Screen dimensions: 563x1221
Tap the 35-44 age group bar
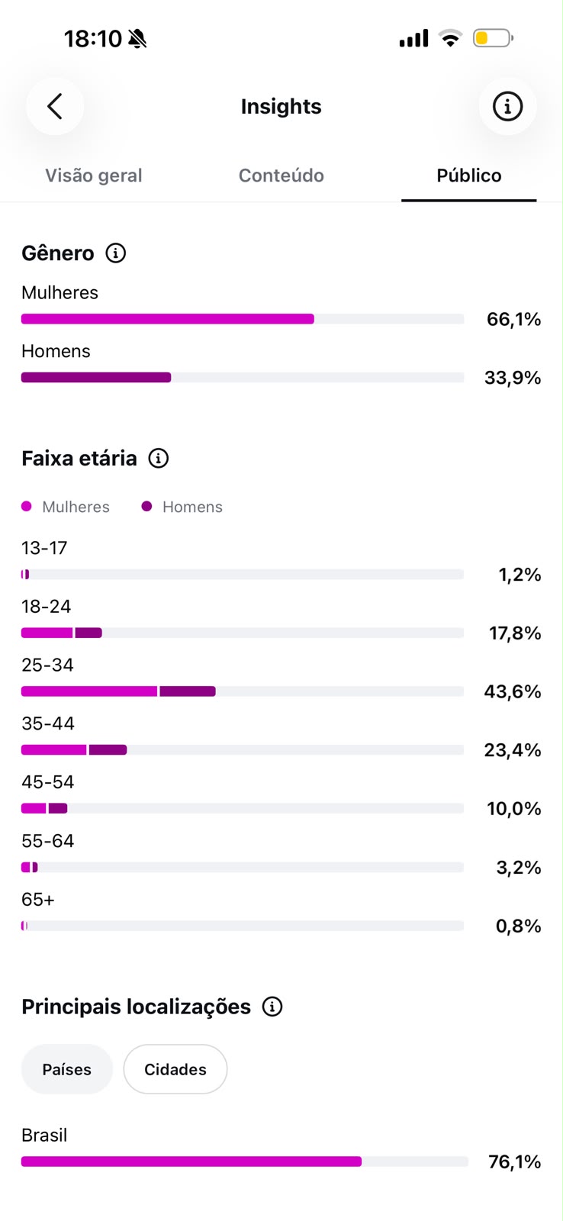(x=243, y=750)
